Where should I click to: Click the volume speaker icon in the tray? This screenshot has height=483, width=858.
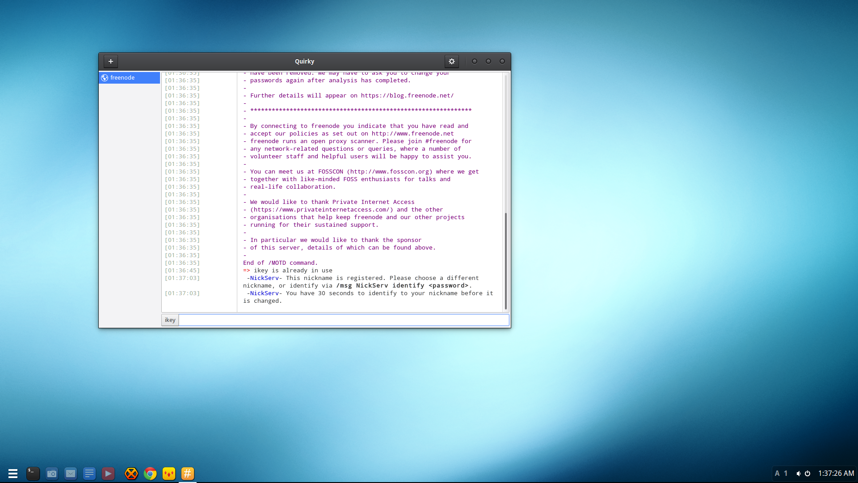tap(798, 474)
